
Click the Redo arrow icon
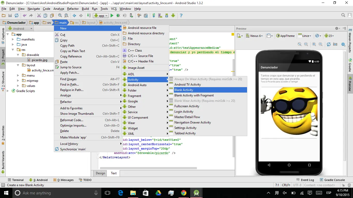coord(31,16)
